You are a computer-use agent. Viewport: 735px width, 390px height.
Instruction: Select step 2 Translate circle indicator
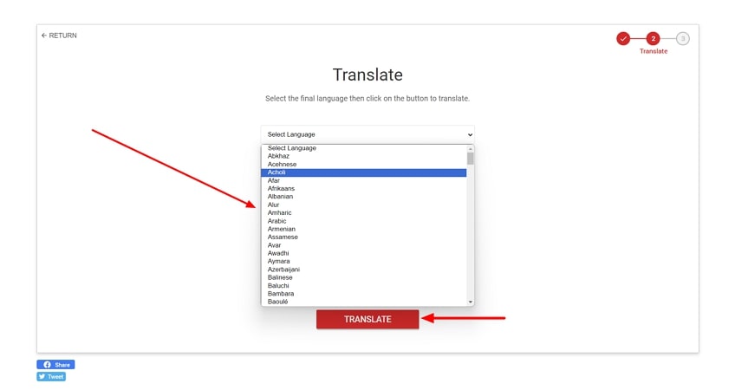[653, 38]
